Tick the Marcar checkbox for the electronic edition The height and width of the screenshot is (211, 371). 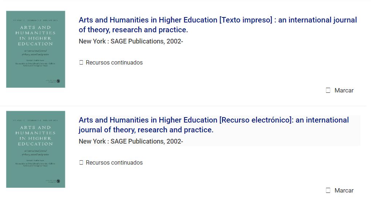328,190
